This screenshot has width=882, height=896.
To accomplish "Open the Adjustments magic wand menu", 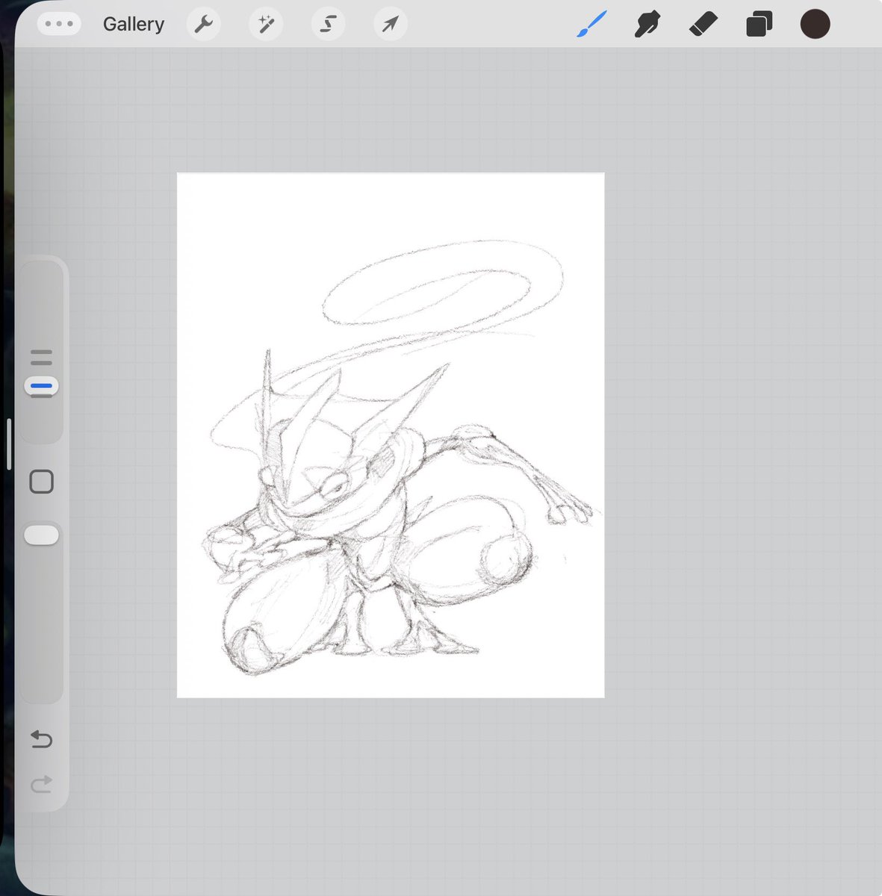I will pos(265,23).
